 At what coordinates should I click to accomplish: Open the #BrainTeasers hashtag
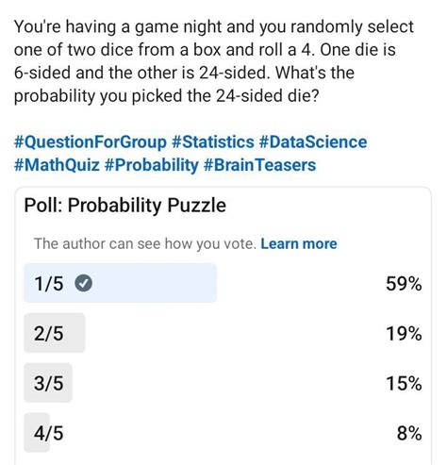[x=259, y=165]
